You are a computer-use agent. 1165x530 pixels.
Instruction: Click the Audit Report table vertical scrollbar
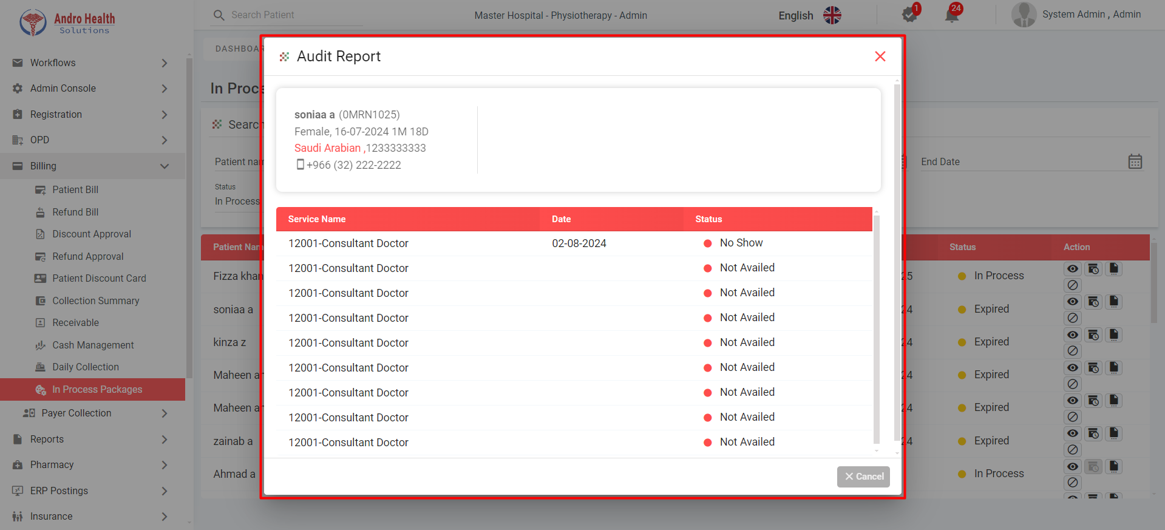point(876,328)
